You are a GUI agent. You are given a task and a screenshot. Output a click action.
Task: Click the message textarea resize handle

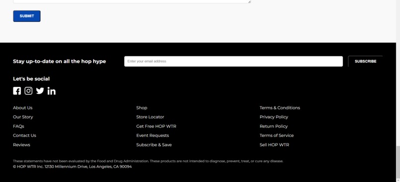[249, 1]
